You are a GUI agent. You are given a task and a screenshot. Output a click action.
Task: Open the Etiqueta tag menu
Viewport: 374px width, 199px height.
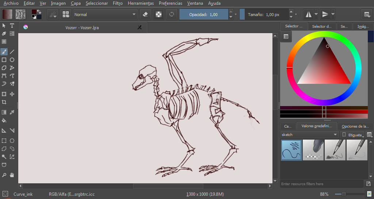pyautogui.click(x=352, y=135)
